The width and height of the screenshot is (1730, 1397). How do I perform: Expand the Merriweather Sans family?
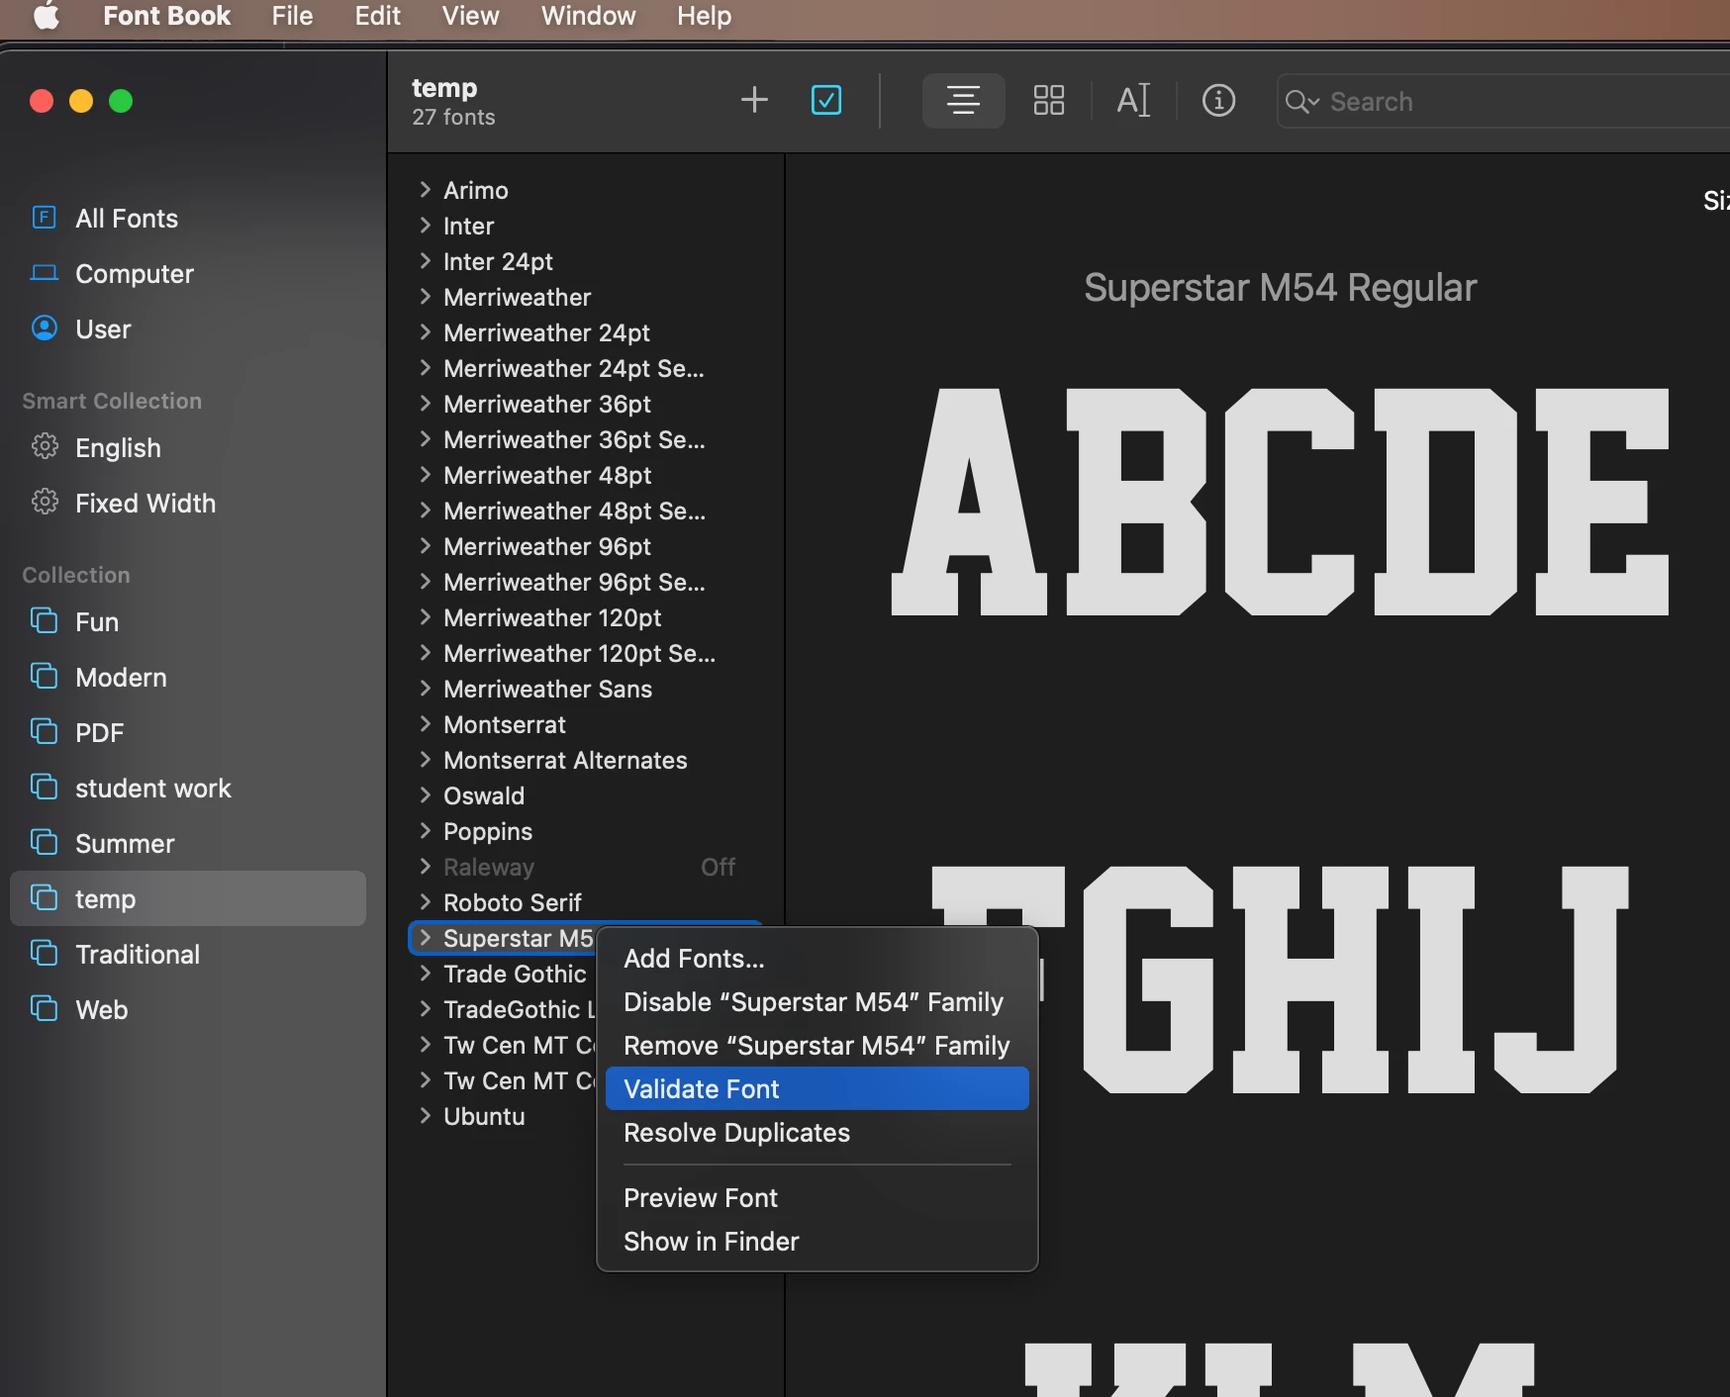(x=425, y=689)
